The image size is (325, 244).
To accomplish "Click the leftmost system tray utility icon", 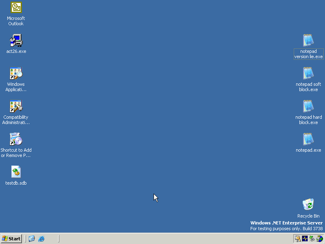I will point(297,238).
